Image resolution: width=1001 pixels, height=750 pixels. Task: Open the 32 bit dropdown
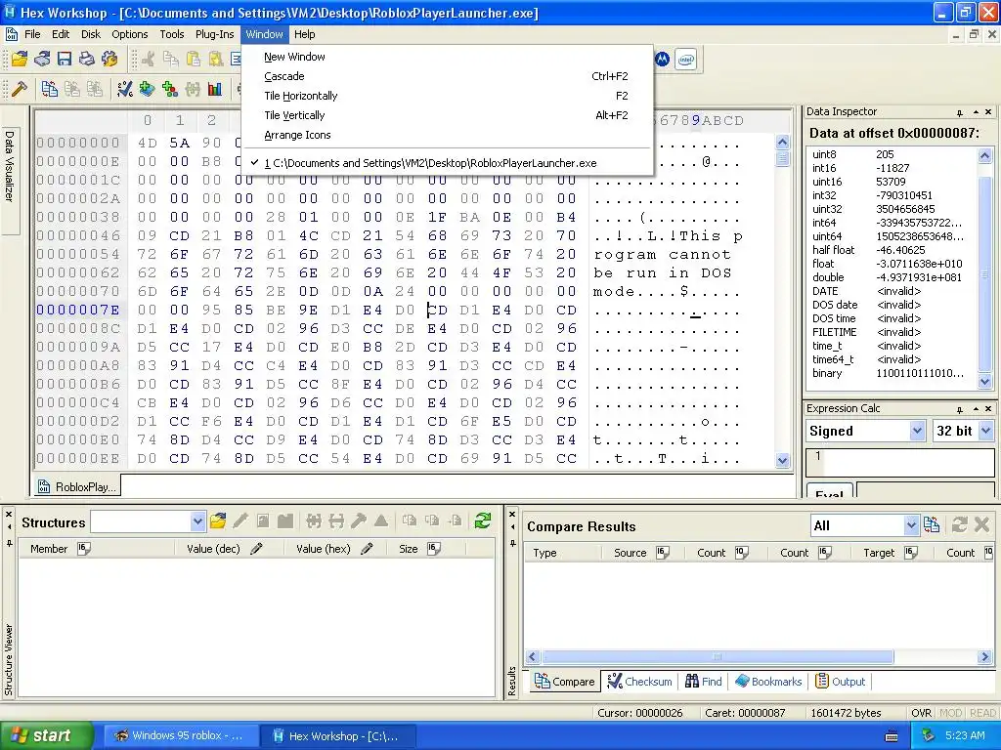(985, 431)
